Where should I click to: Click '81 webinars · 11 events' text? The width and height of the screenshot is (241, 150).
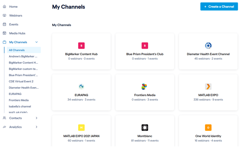click(145, 141)
